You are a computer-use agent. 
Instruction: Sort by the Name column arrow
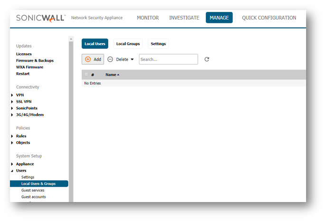[x=118, y=75]
